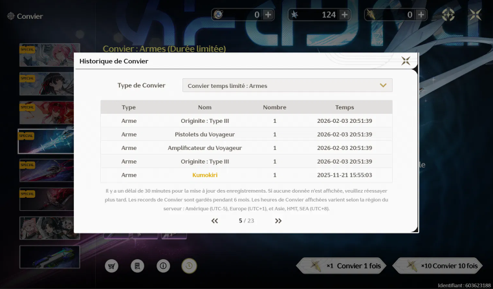Select the red-haired character banner

(47, 112)
